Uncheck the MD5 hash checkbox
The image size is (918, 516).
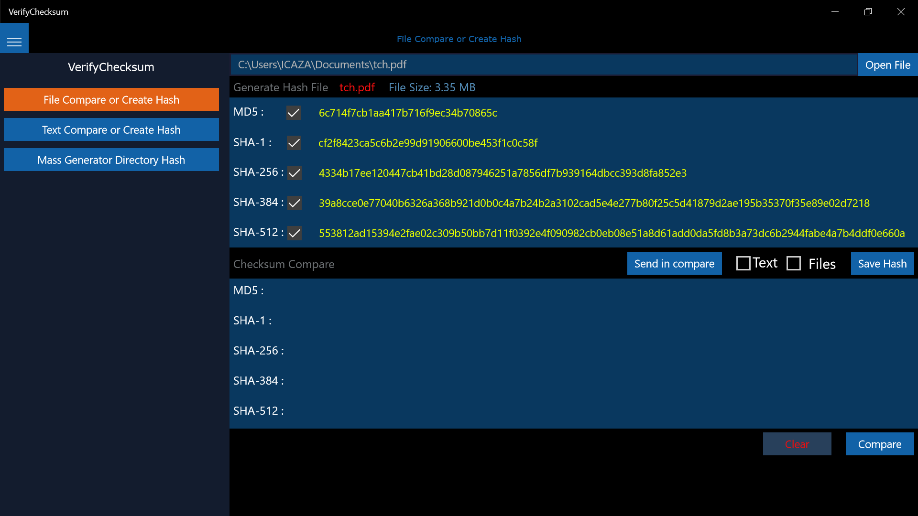point(294,113)
